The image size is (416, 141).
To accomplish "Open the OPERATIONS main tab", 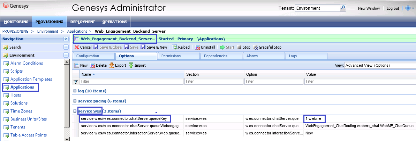I will tap(115, 22).
